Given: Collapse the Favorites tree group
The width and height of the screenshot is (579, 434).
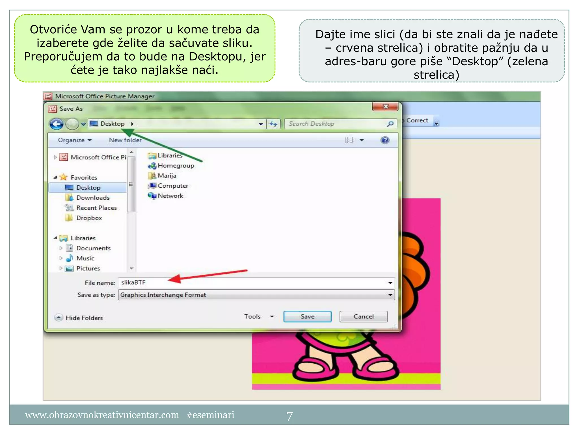Looking at the screenshot, I should (x=55, y=177).
